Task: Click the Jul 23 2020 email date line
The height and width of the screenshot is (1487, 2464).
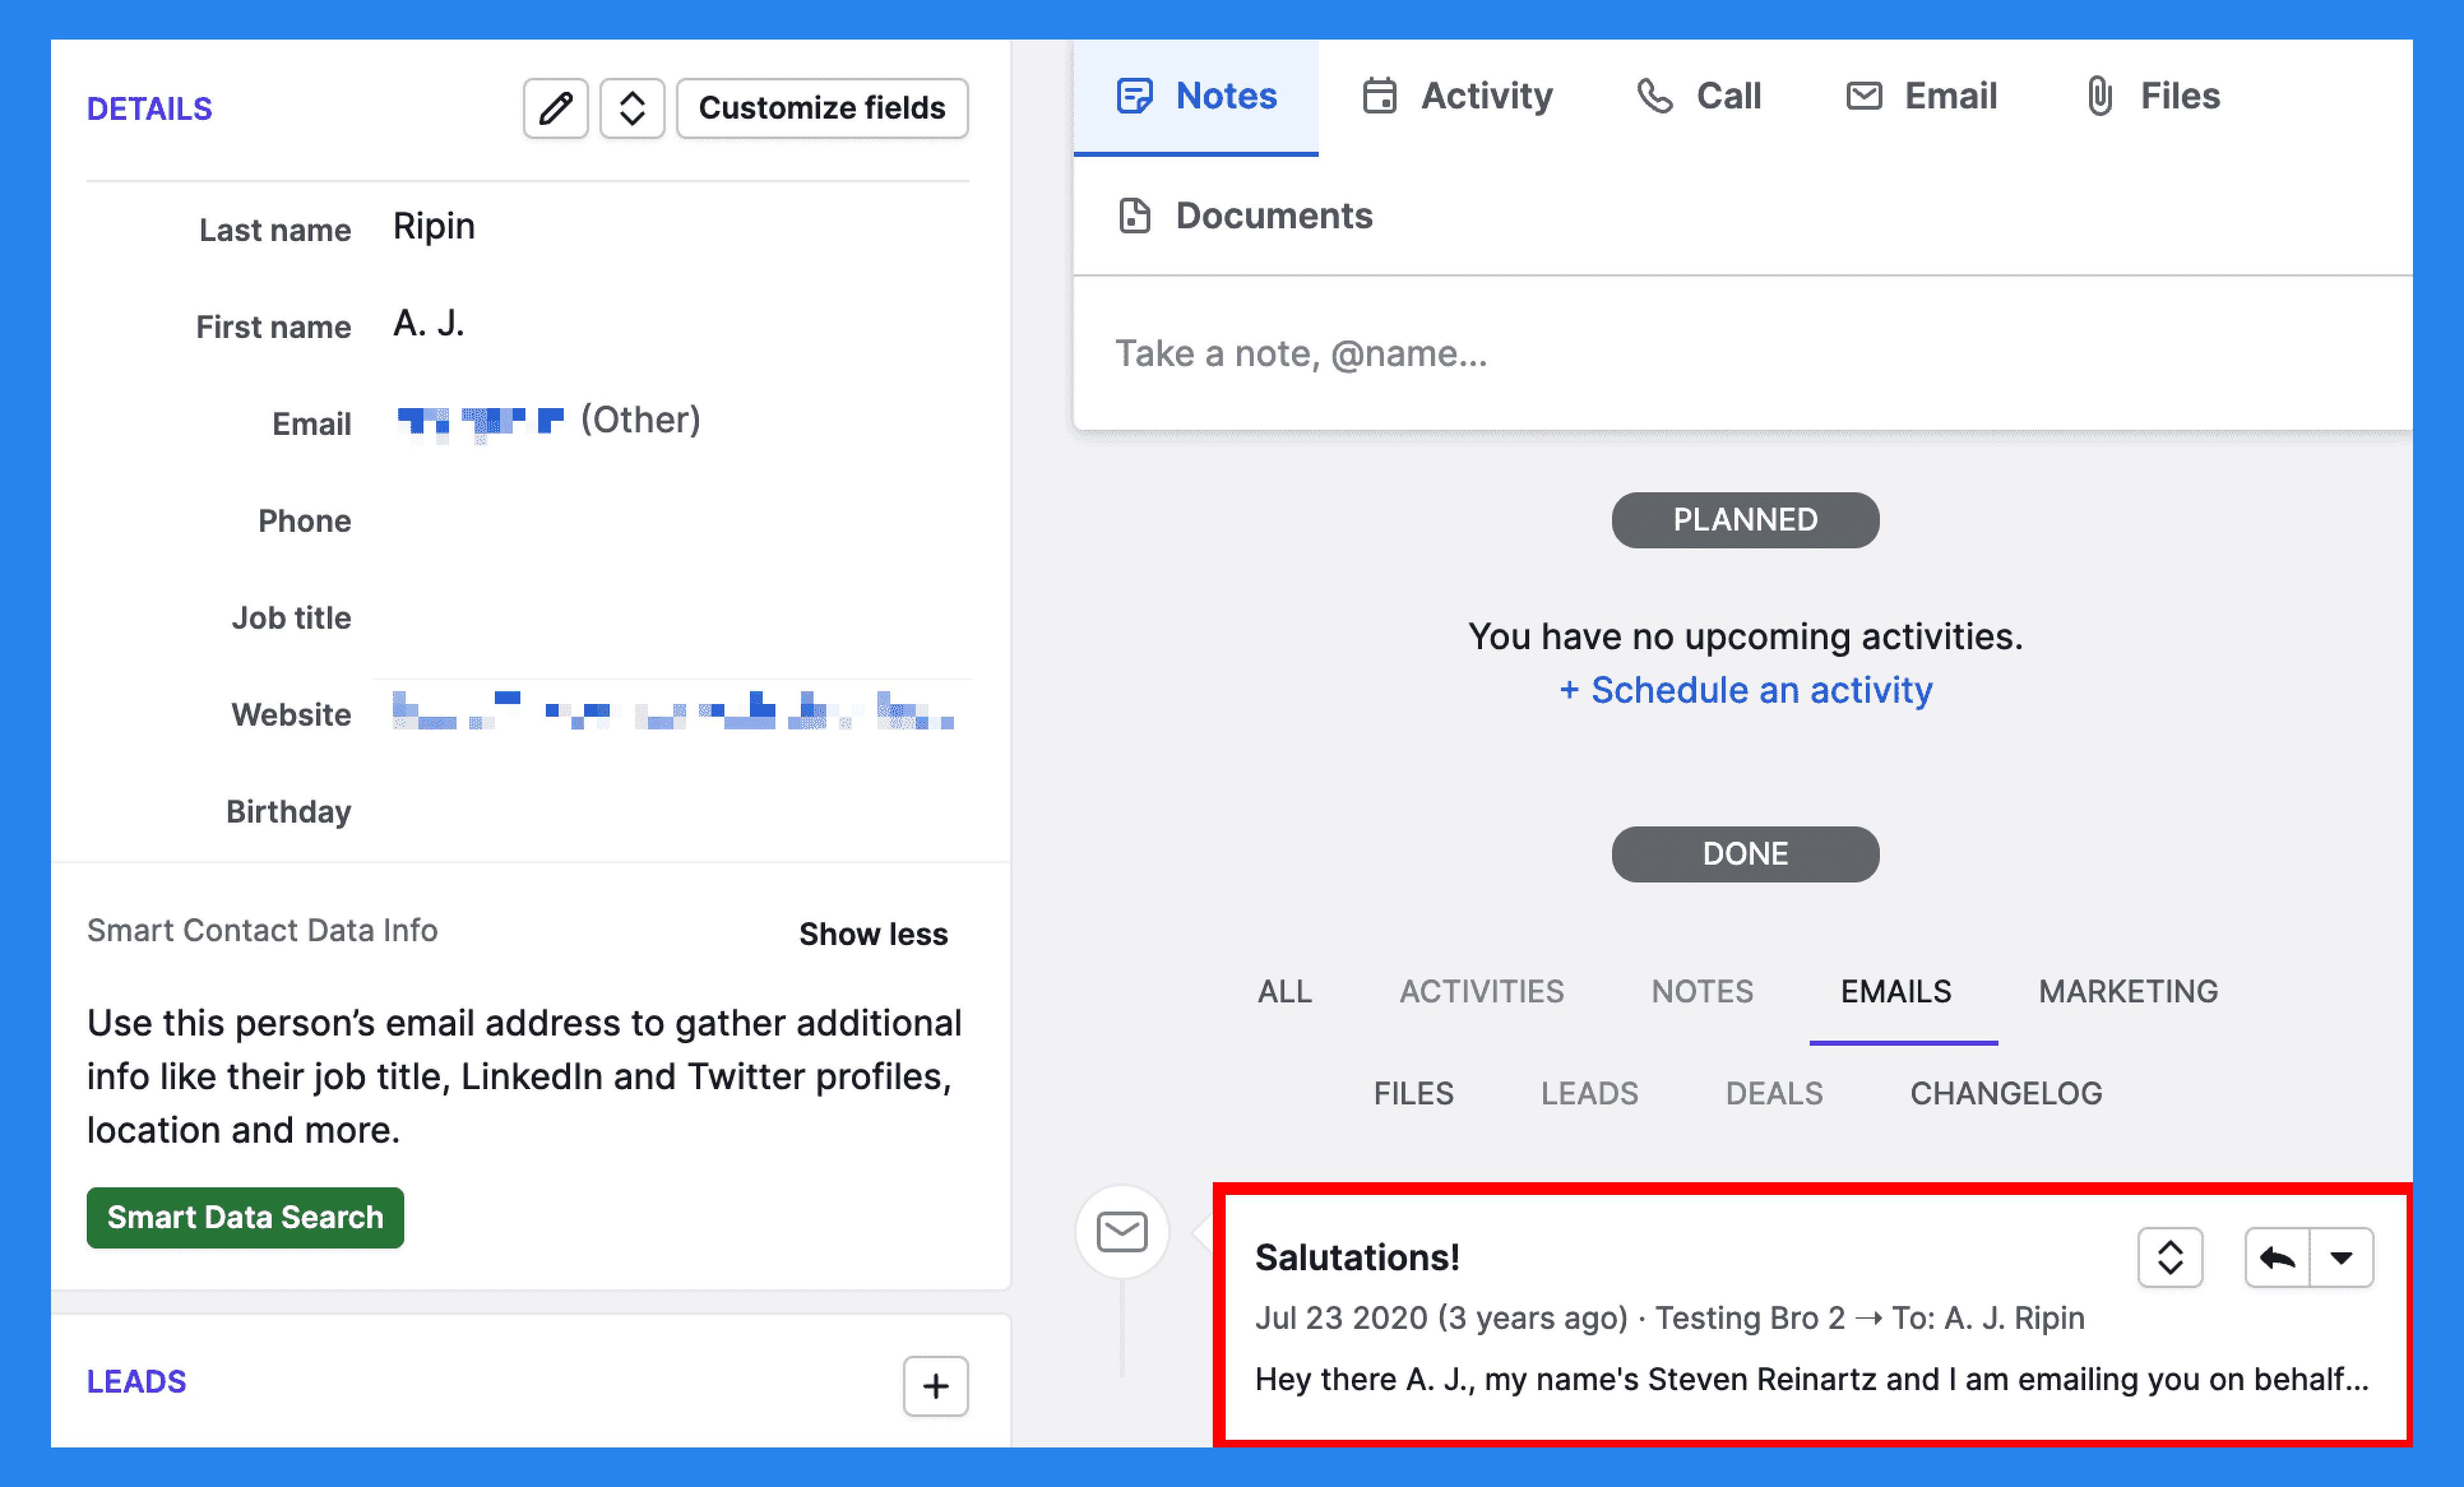Action: click(x=1670, y=1318)
